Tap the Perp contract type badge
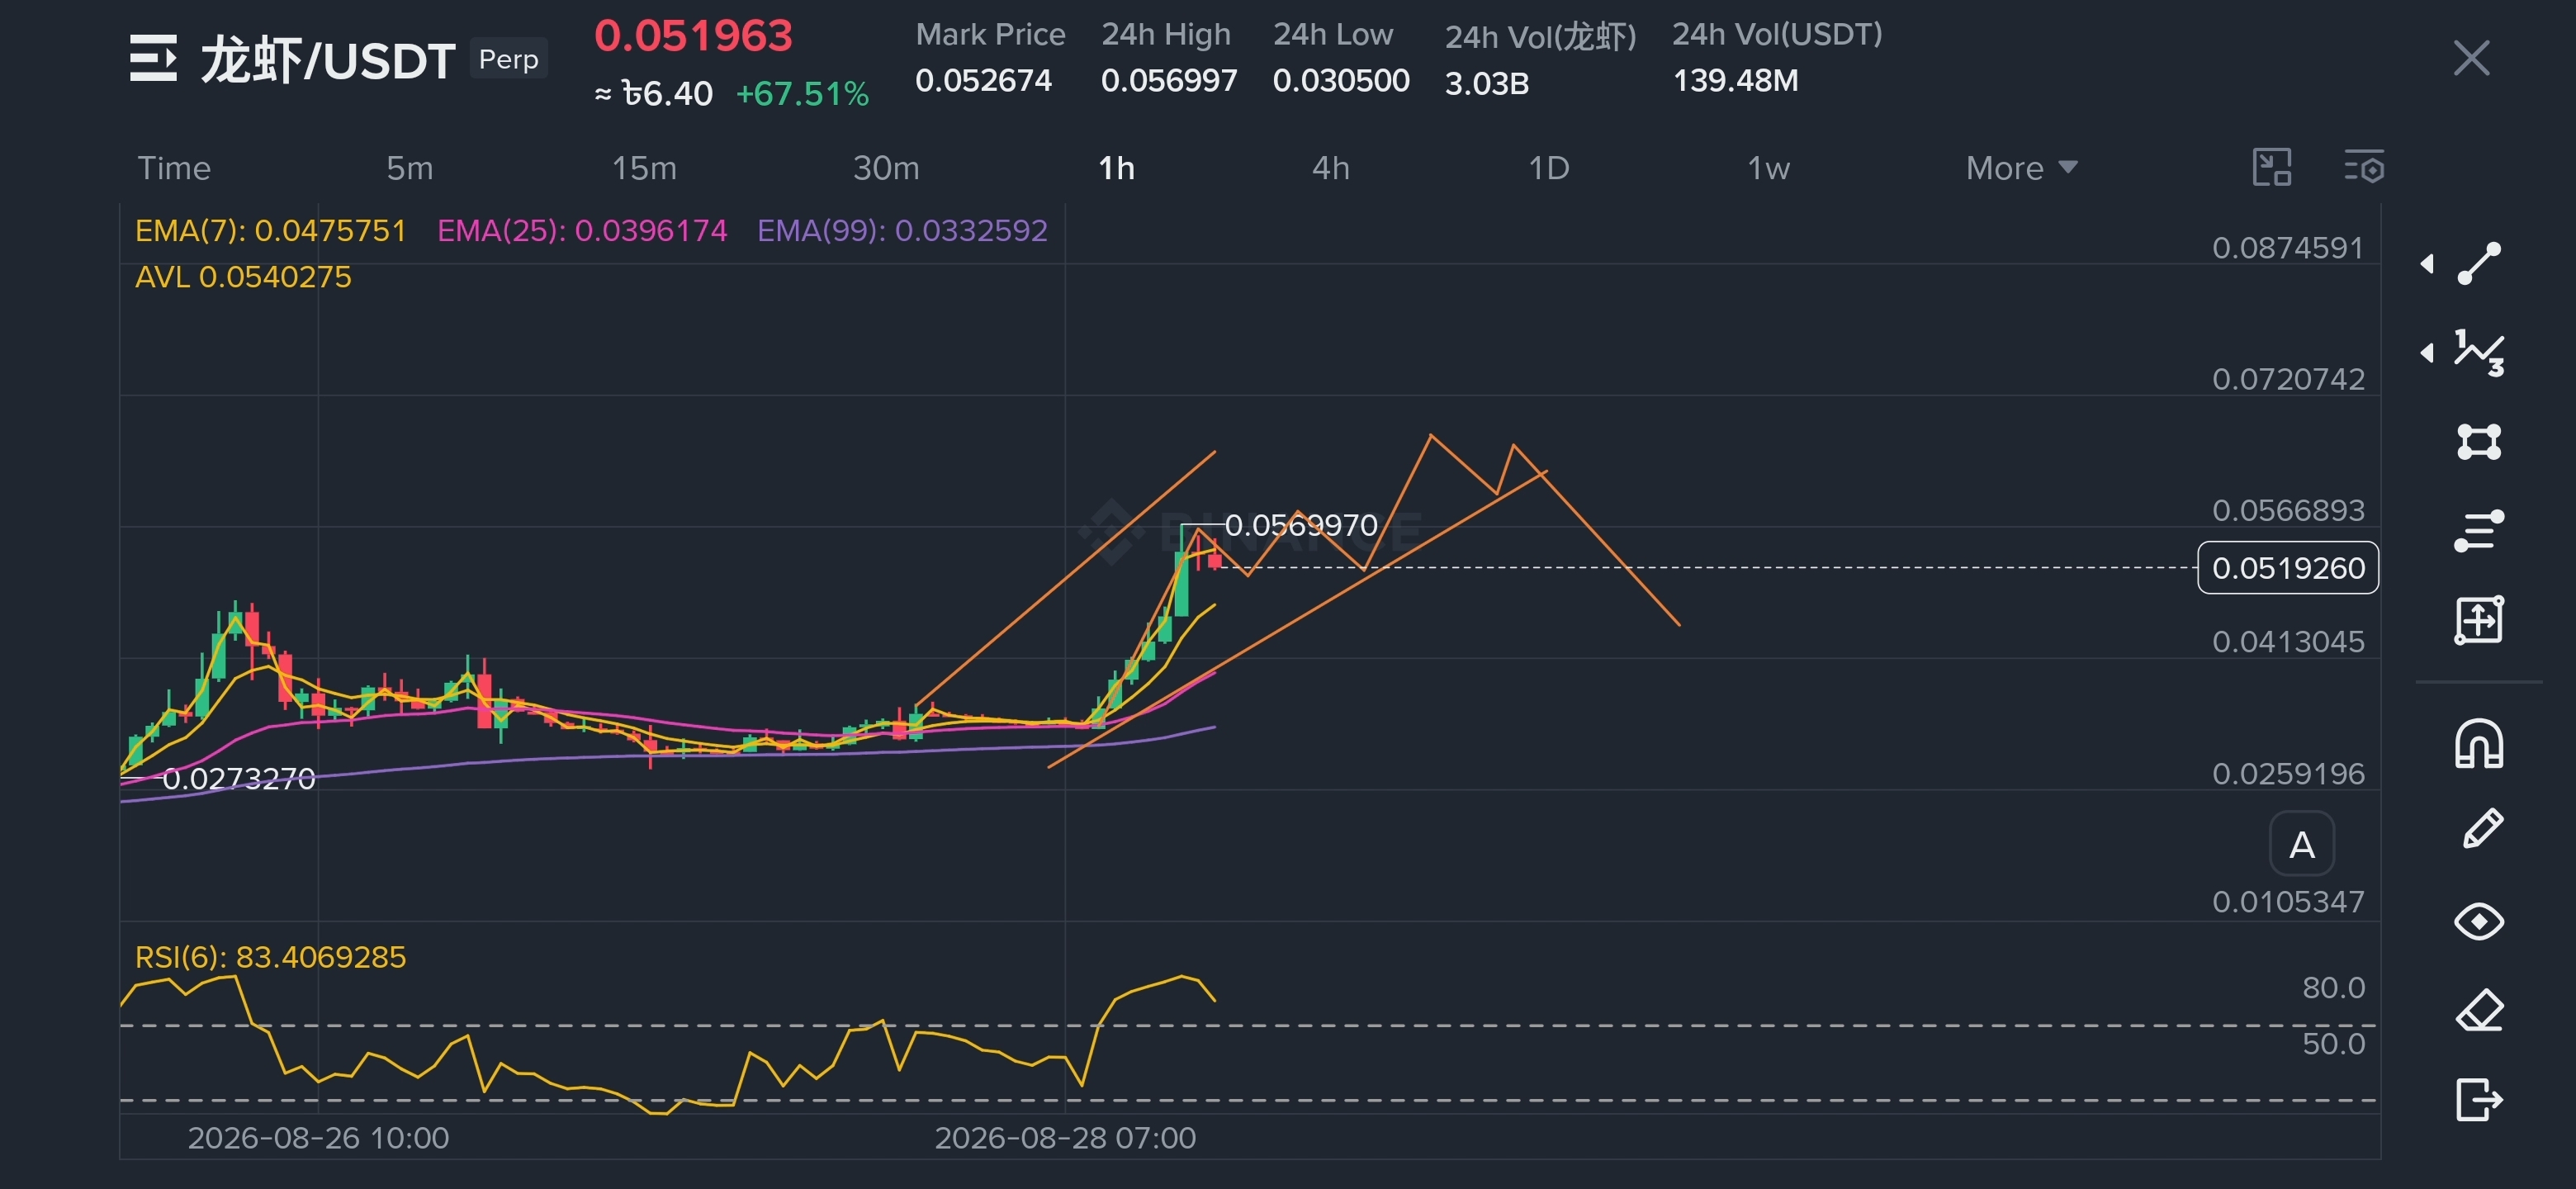This screenshot has height=1189, width=2576. 508,59
